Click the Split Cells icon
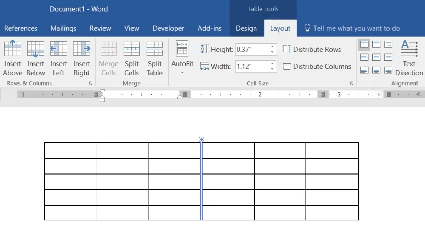Screen dimensions: 425x239 [x=131, y=49]
